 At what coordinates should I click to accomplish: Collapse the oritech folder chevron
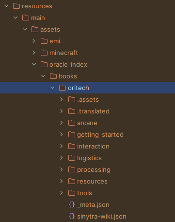[52, 88]
